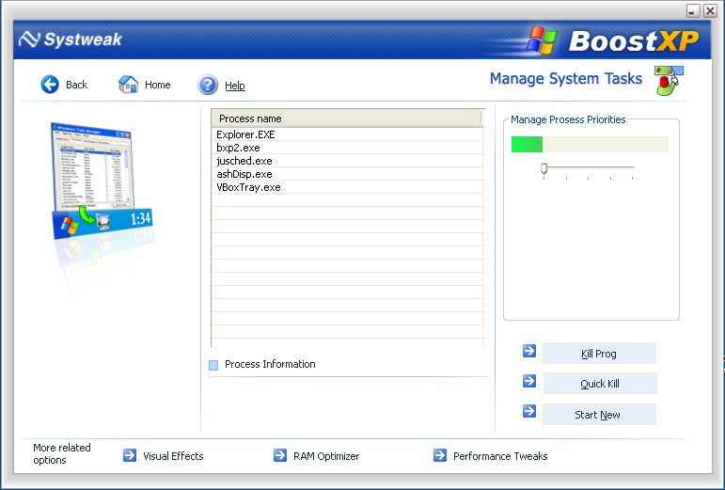Click the Manage System Tasks header icon
725x490 pixels.
click(669, 81)
